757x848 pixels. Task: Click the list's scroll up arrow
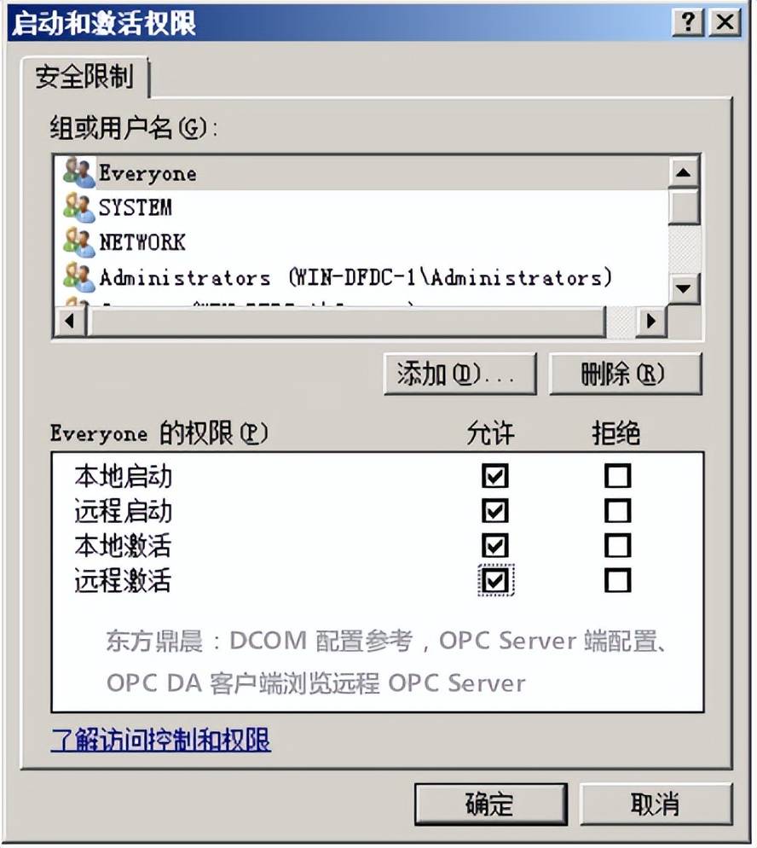(x=684, y=172)
